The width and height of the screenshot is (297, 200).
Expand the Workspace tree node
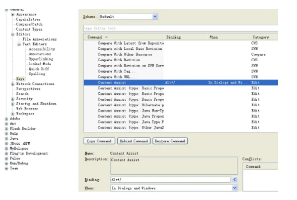13,114
